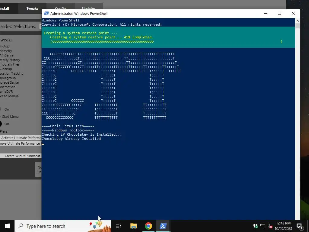Image resolution: width=309 pixels, height=232 pixels.
Task: Select the Tweaks tab in WinUtil
Action: click(x=32, y=8)
